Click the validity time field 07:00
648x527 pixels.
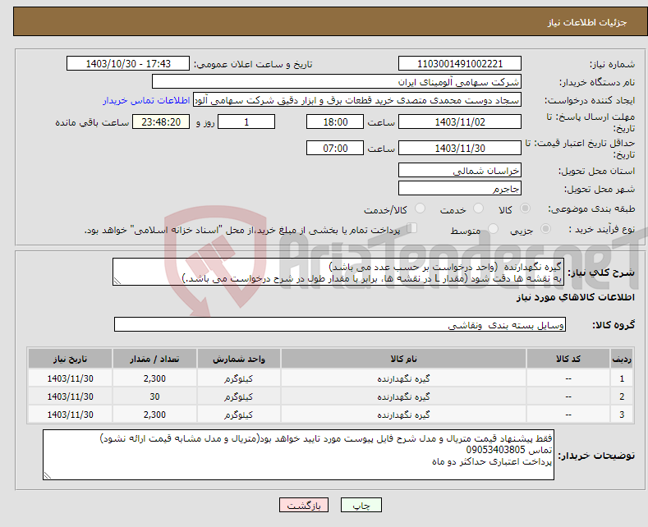[335, 148]
